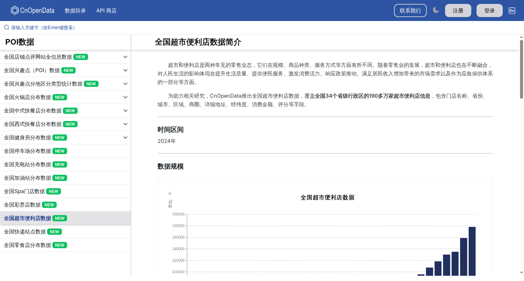Viewport: 524px width, 281px height.
Task: Select 全国零食店分布数据 in sidebar
Action: click(65, 245)
